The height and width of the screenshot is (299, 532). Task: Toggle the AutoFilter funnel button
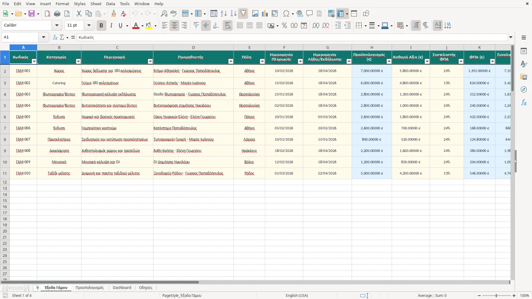243,14
